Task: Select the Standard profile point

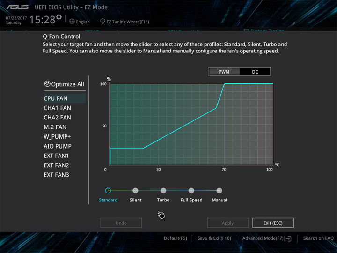Action: click(108, 190)
